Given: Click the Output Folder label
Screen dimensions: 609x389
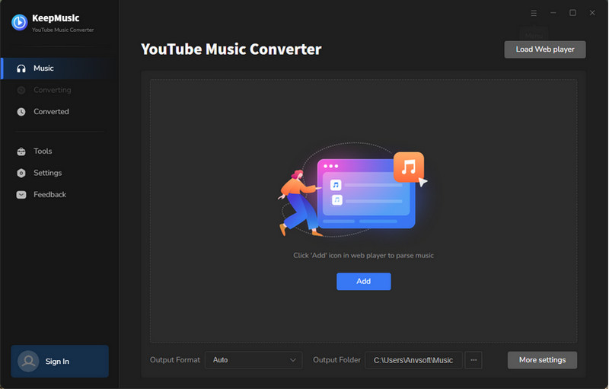Looking at the screenshot, I should 336,360.
